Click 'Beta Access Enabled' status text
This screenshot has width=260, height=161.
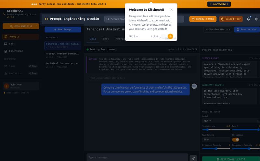point(18,93)
